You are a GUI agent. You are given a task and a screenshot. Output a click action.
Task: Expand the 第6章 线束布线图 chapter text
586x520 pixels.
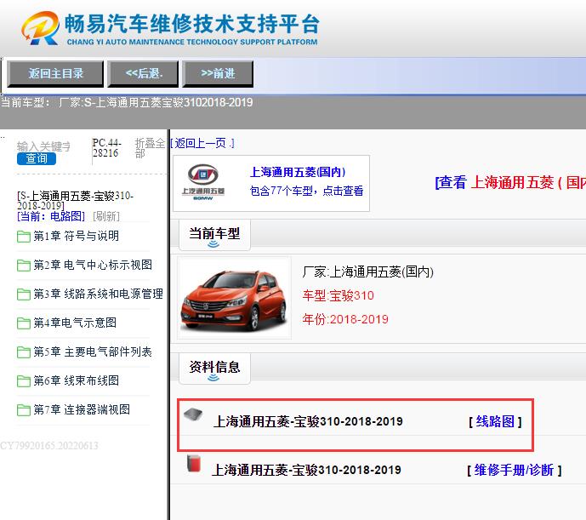point(77,380)
